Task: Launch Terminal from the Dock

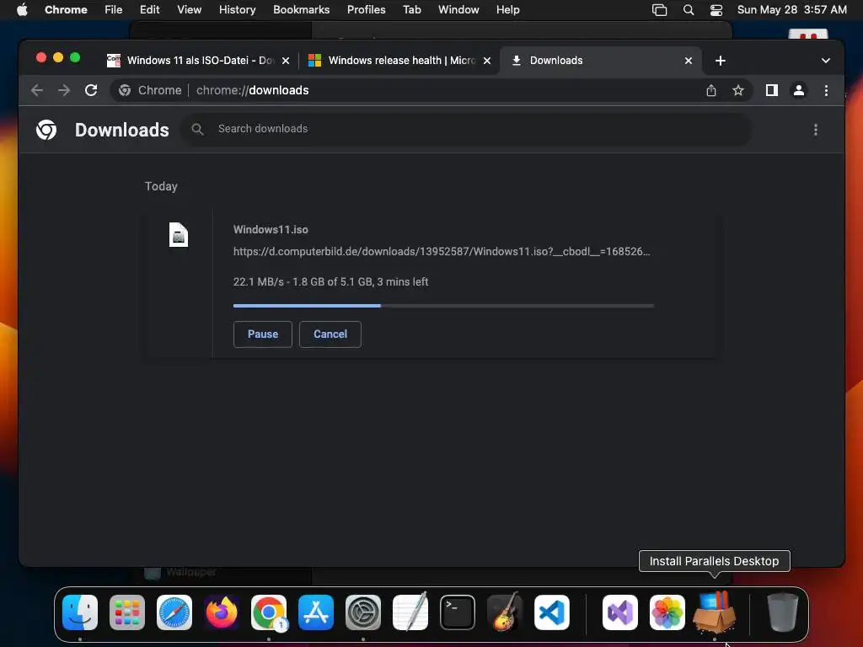Action: (x=458, y=612)
